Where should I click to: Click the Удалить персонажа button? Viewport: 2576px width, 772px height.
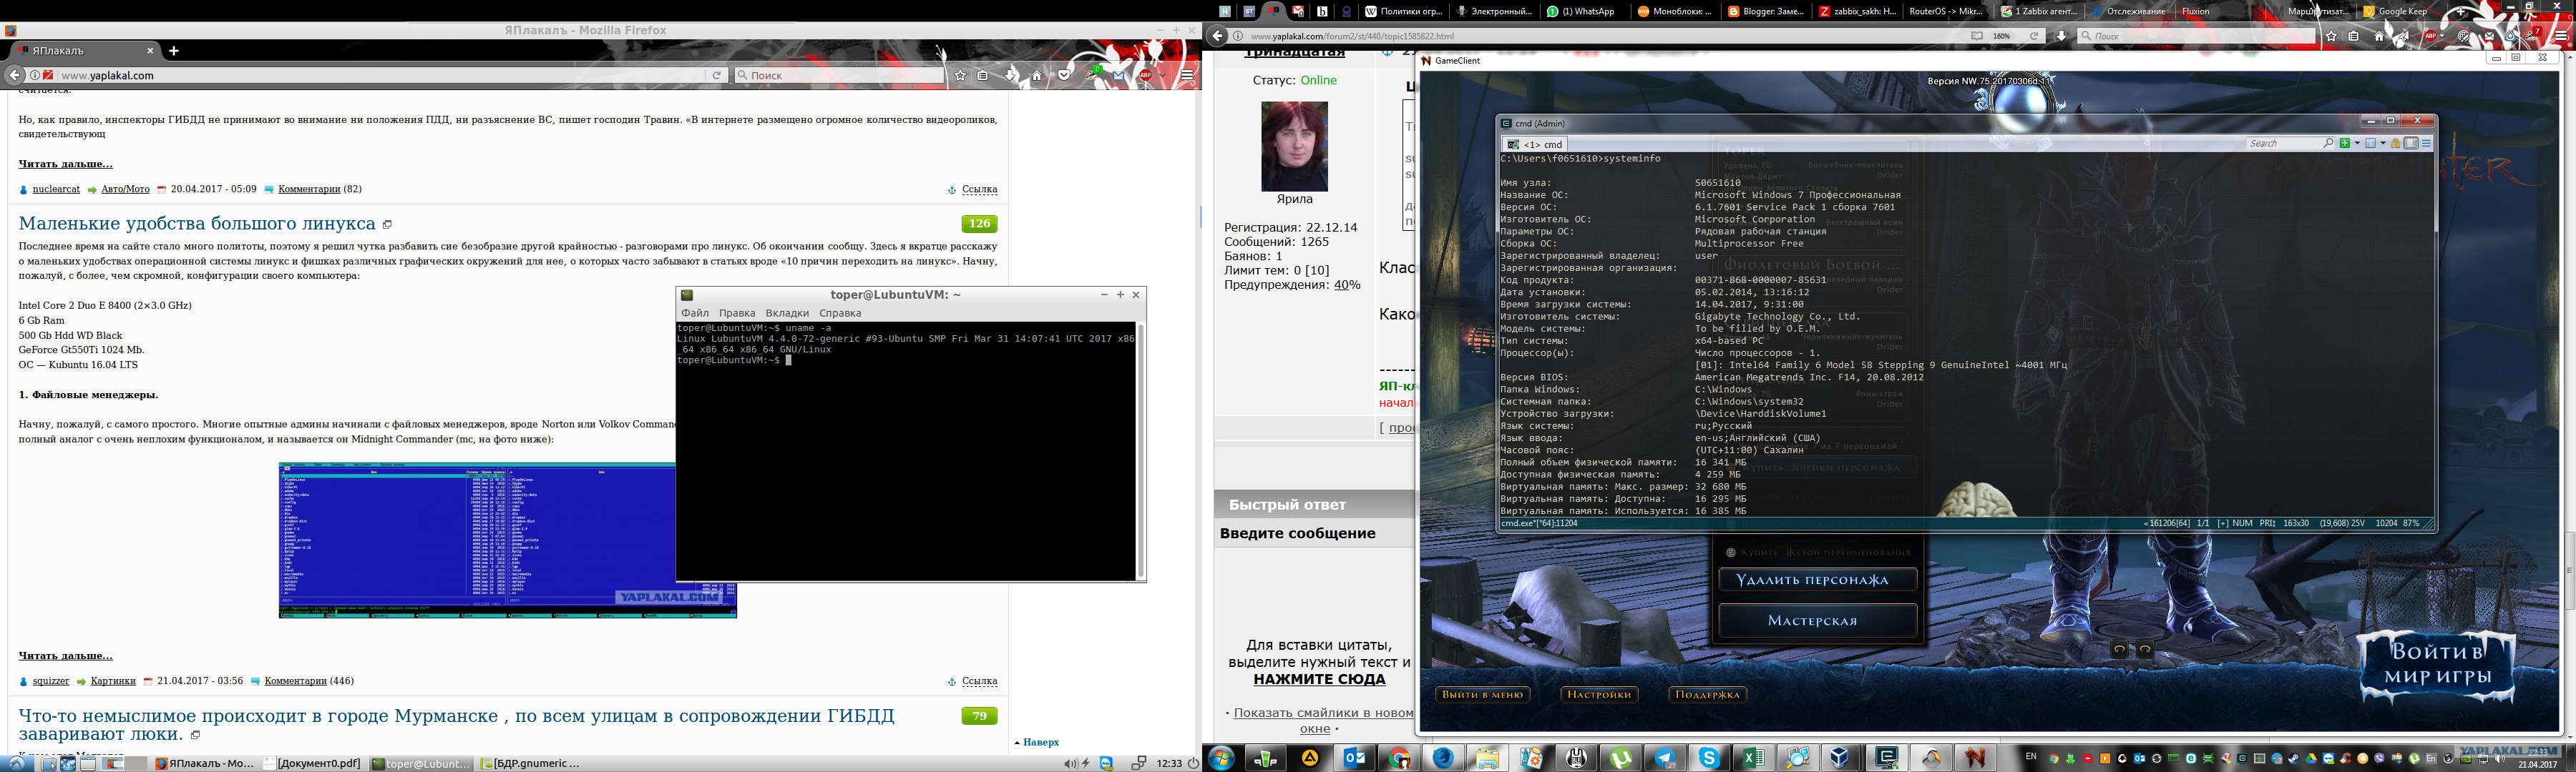[x=1817, y=580]
